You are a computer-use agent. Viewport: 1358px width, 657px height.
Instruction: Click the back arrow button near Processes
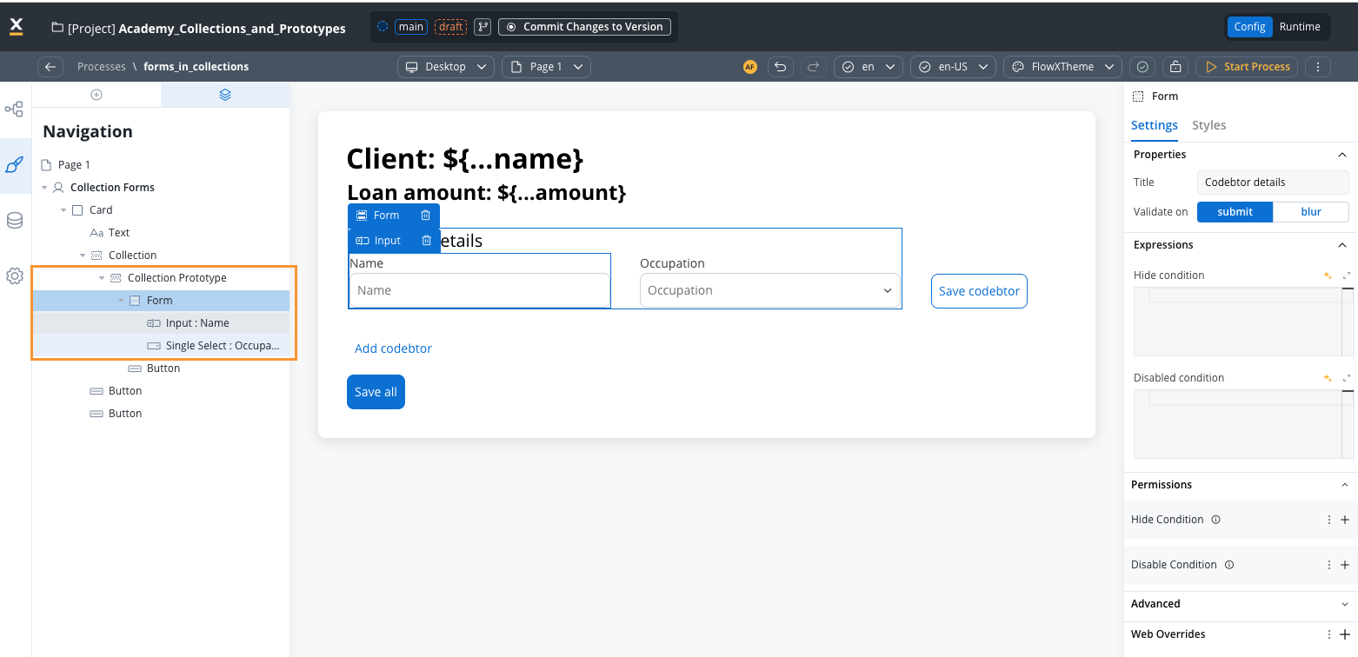[50, 67]
